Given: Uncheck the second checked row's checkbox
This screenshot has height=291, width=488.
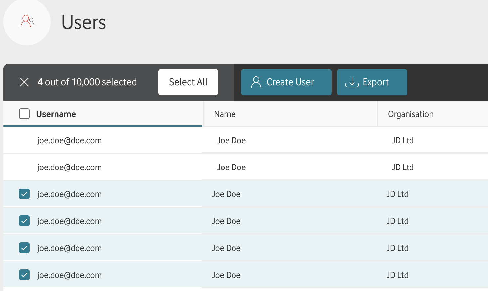Looking at the screenshot, I should (24, 221).
